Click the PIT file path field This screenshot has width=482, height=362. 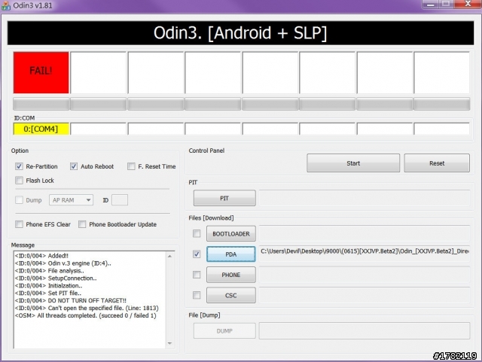[365, 198]
